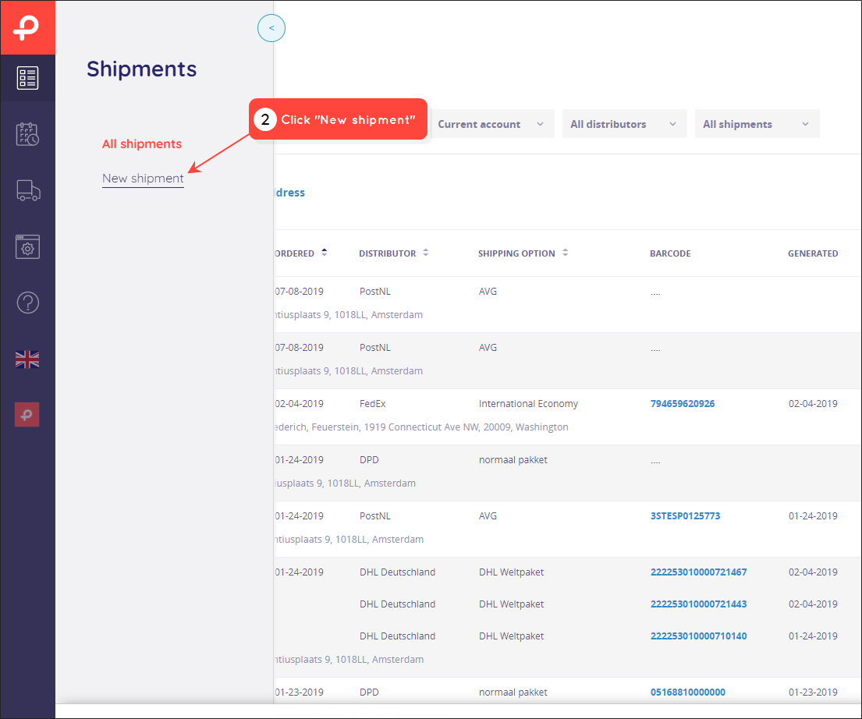This screenshot has width=862, height=719.
Task: Open barcode 222253010000721443 link
Action: 698,604
